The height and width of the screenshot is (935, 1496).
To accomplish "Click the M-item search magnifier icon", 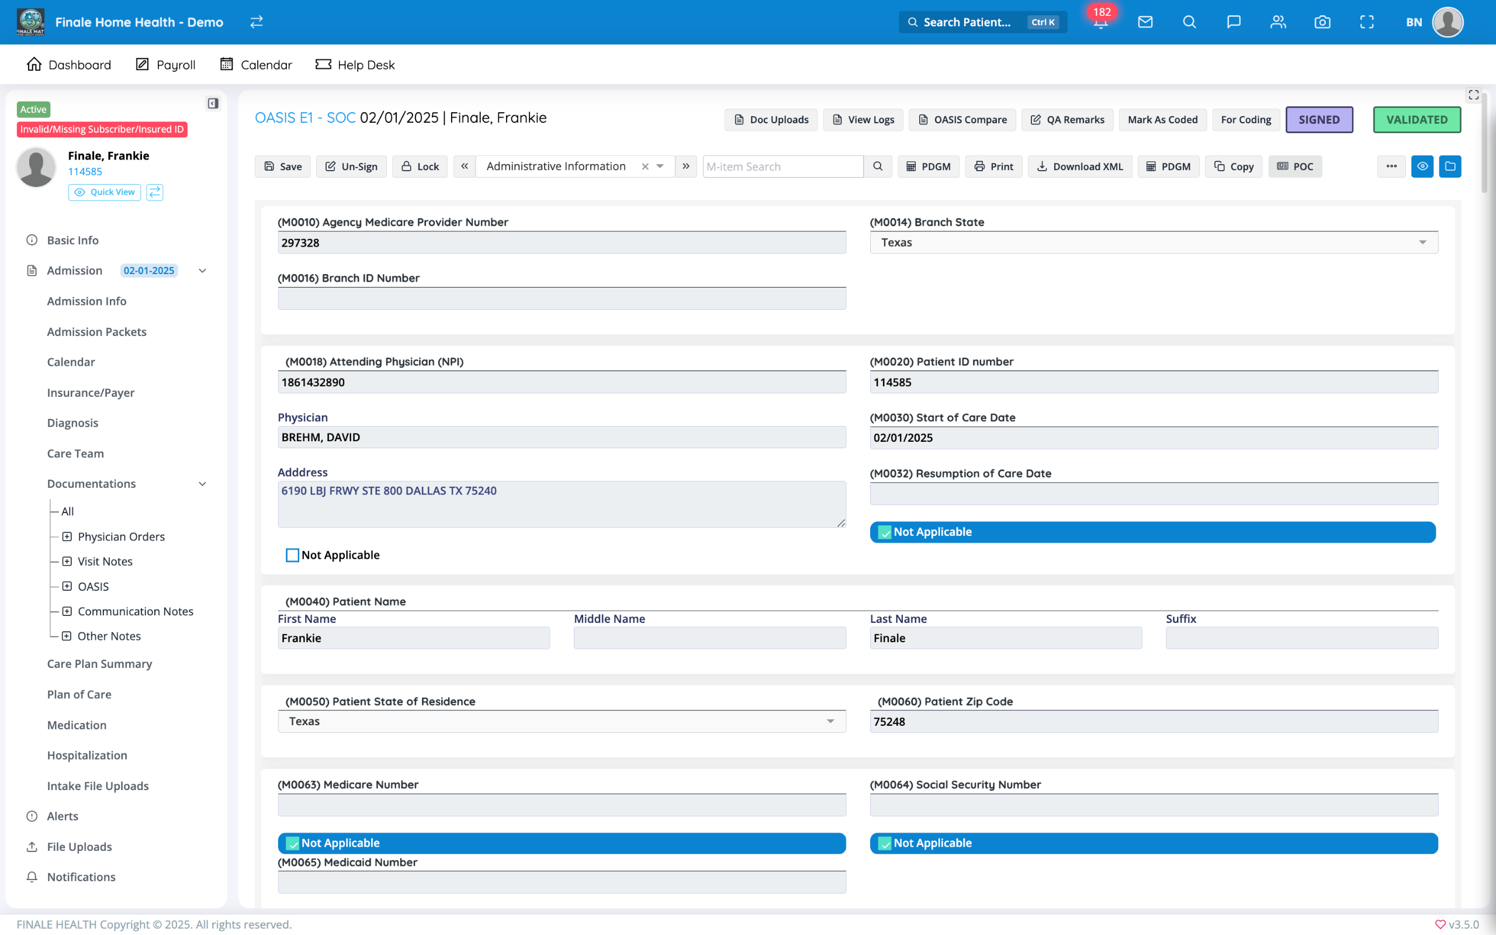I will click(x=877, y=167).
